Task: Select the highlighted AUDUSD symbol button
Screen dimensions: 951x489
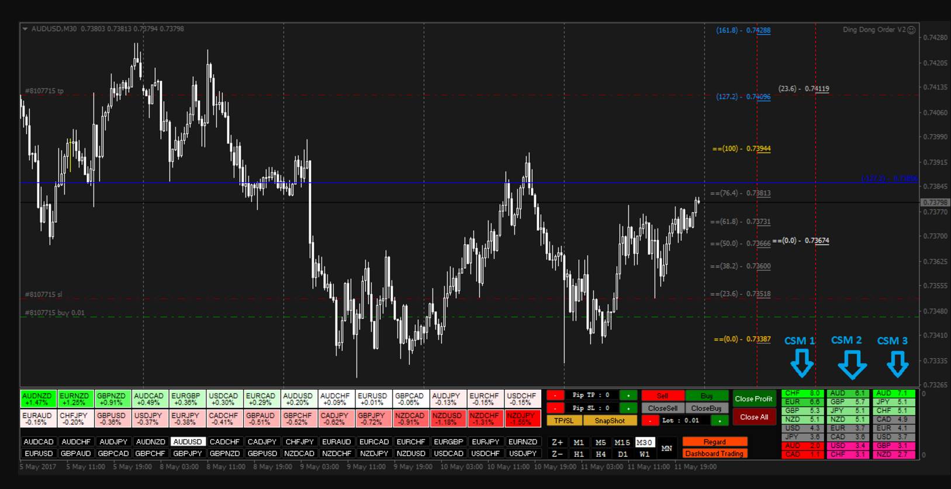Action: [188, 442]
